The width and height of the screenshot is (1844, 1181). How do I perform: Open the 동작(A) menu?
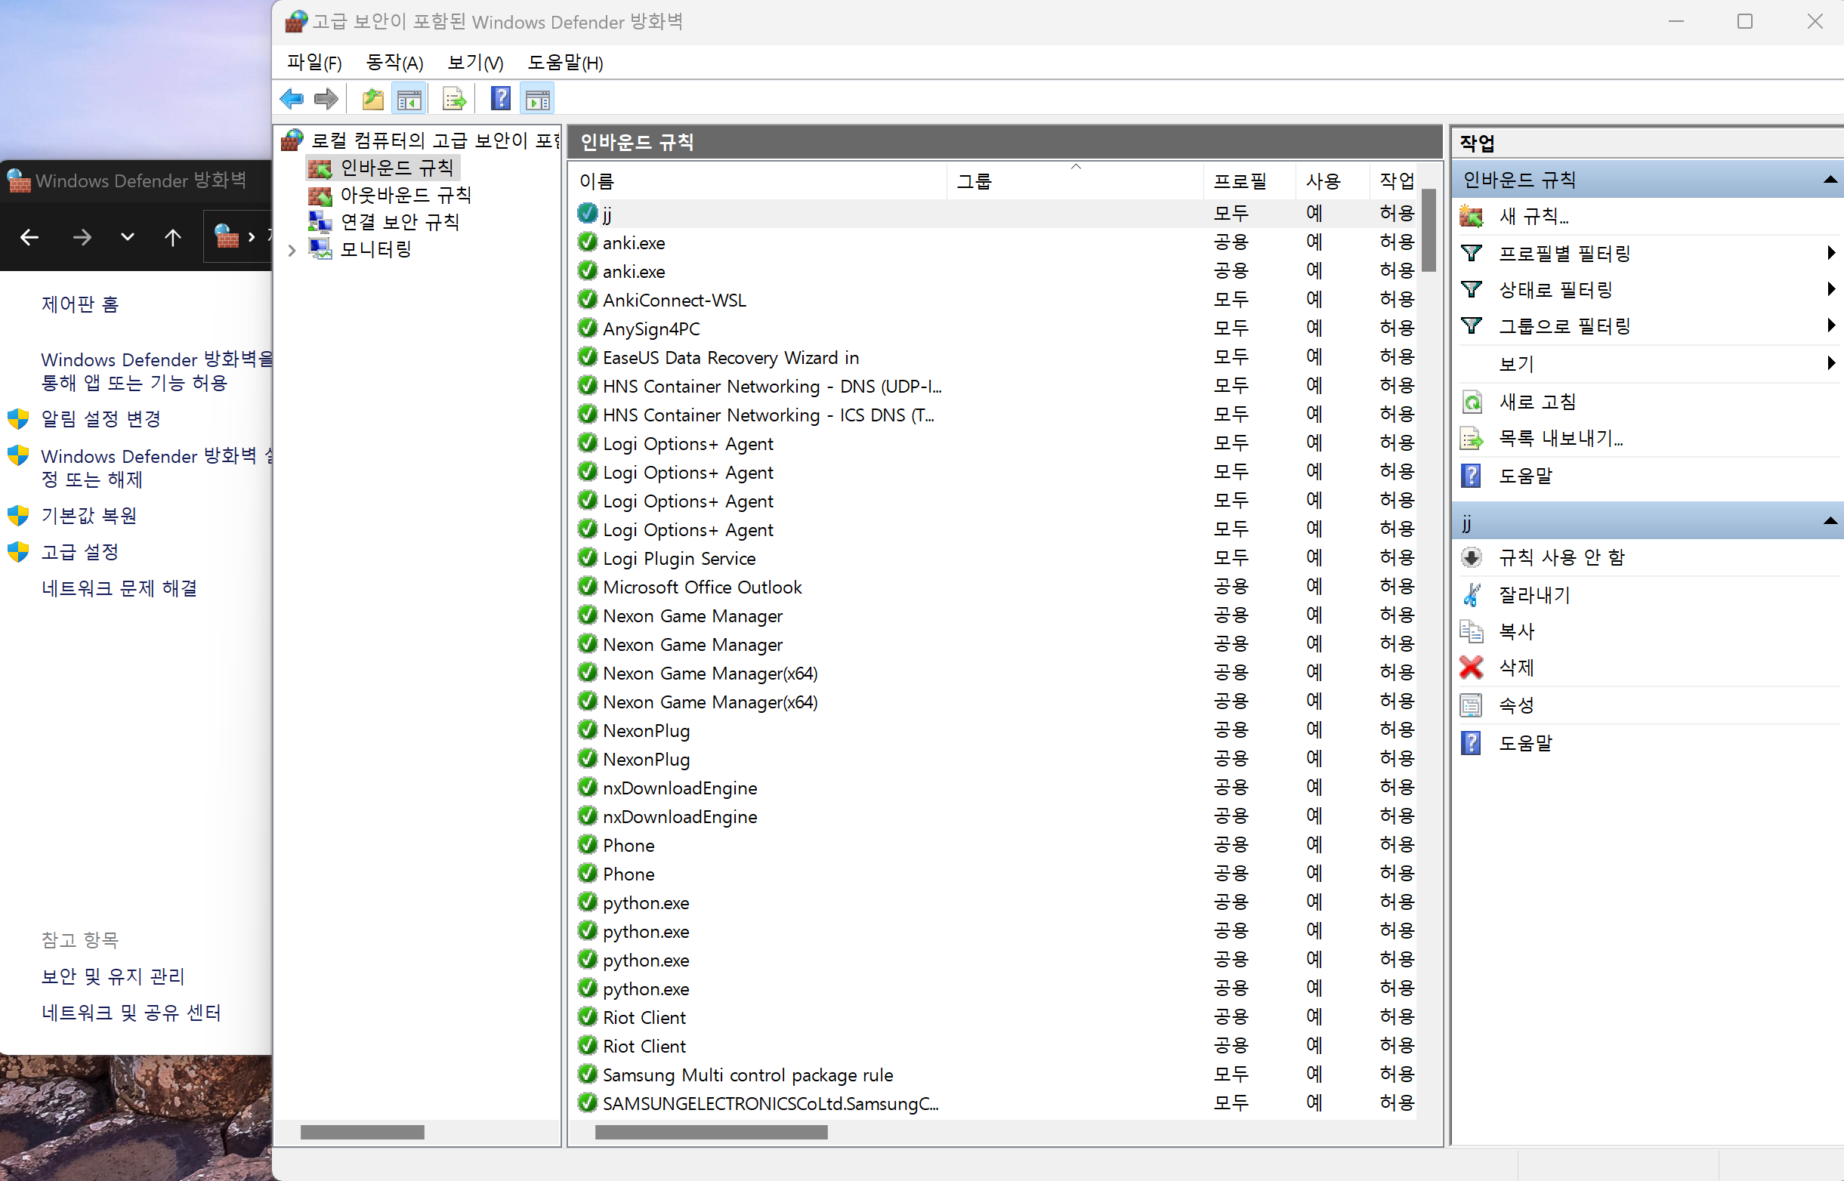pos(394,63)
